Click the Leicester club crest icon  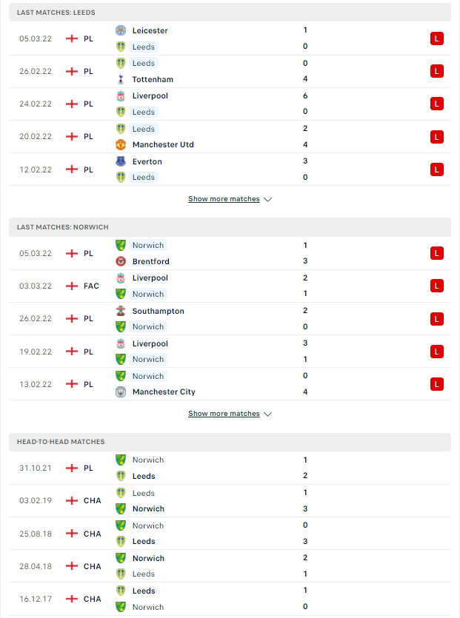(121, 30)
